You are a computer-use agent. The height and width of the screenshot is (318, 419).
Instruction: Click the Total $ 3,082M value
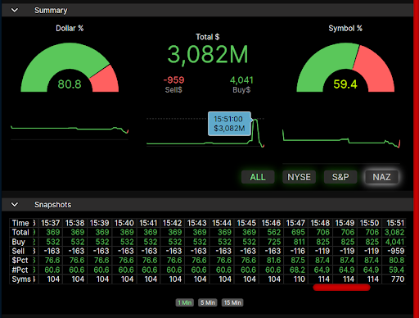click(x=208, y=54)
